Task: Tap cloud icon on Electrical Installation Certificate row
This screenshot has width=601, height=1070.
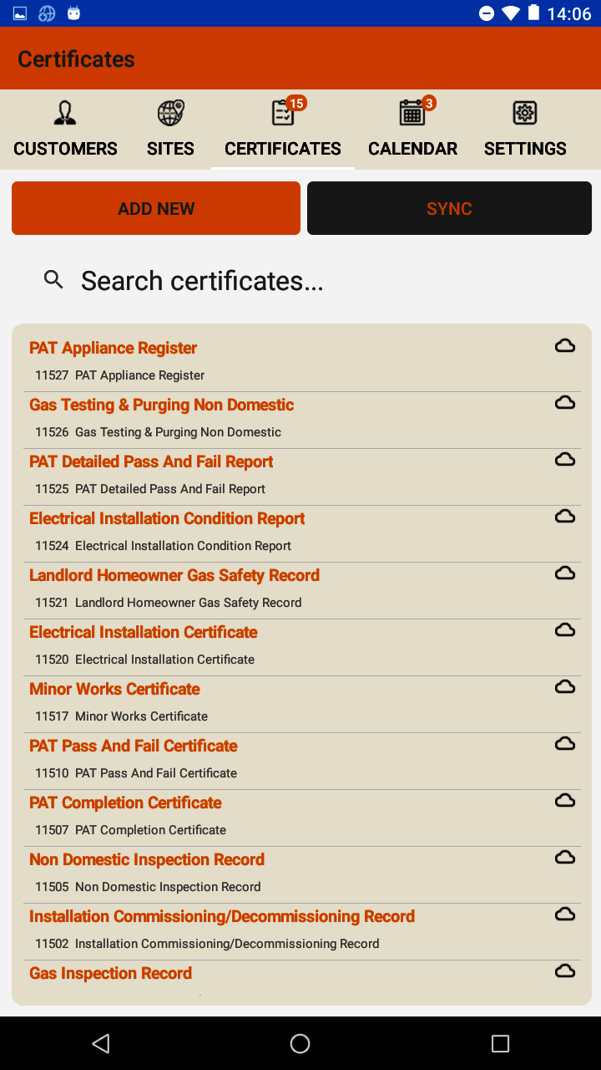Action: coord(565,630)
